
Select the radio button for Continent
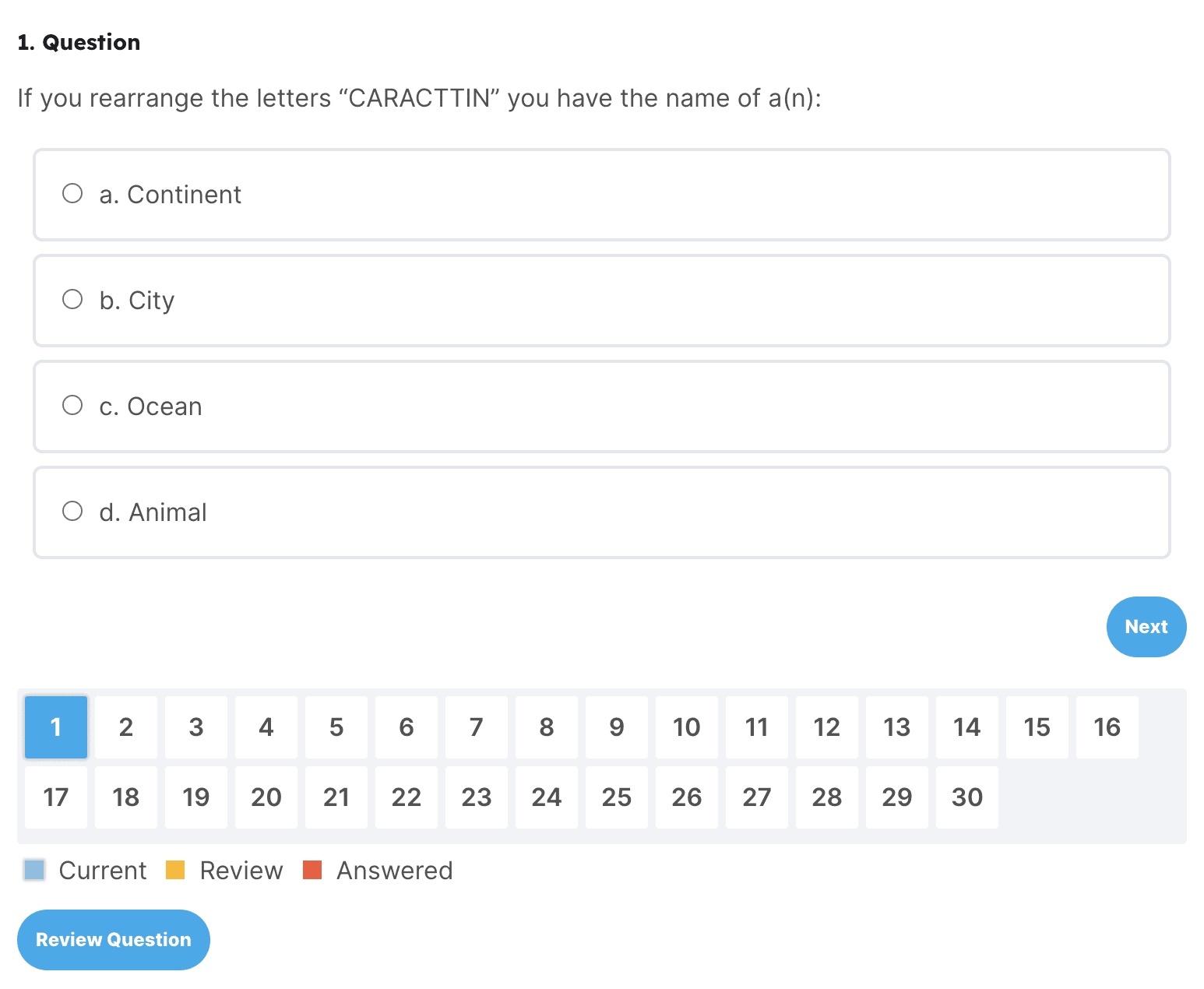72,193
